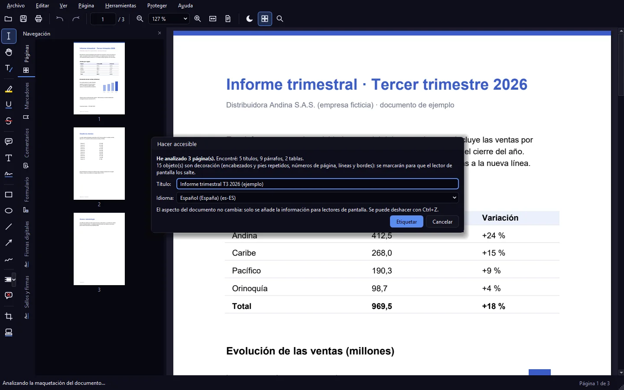Activate the hand pan tool
Viewport: 624px width, 390px height.
click(x=9, y=52)
